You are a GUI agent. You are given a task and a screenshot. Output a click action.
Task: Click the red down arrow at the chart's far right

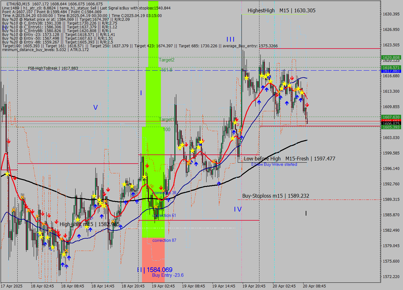307,105
